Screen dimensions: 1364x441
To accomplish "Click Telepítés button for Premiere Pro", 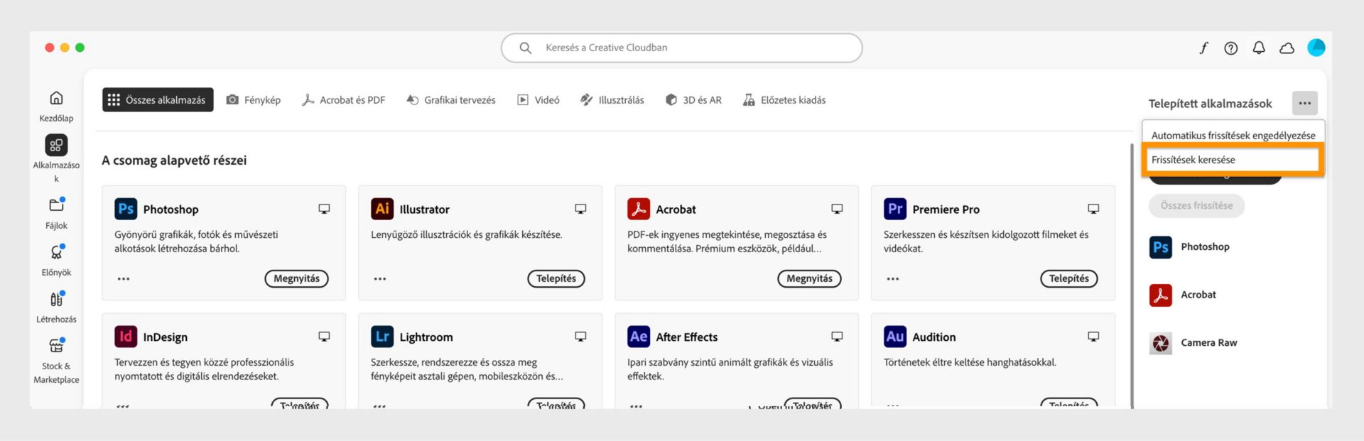I will (x=1069, y=278).
